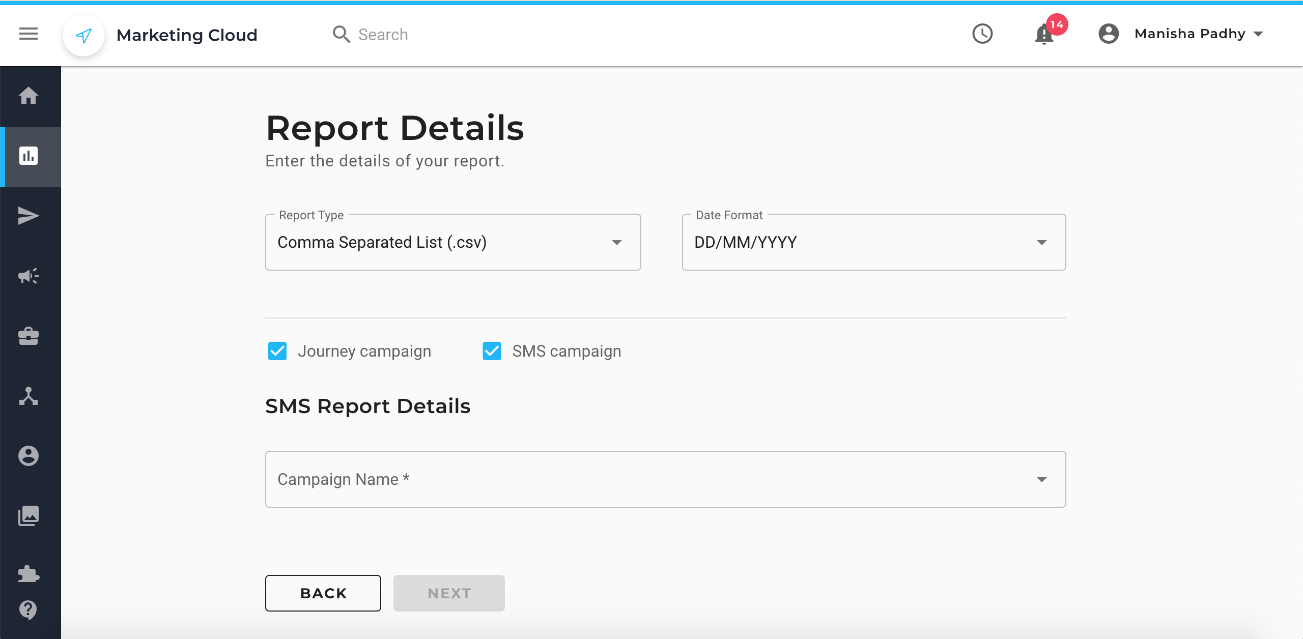This screenshot has height=639, width=1303.
Task: Open the puzzle-piece integrations sidebar icon
Action: click(29, 574)
